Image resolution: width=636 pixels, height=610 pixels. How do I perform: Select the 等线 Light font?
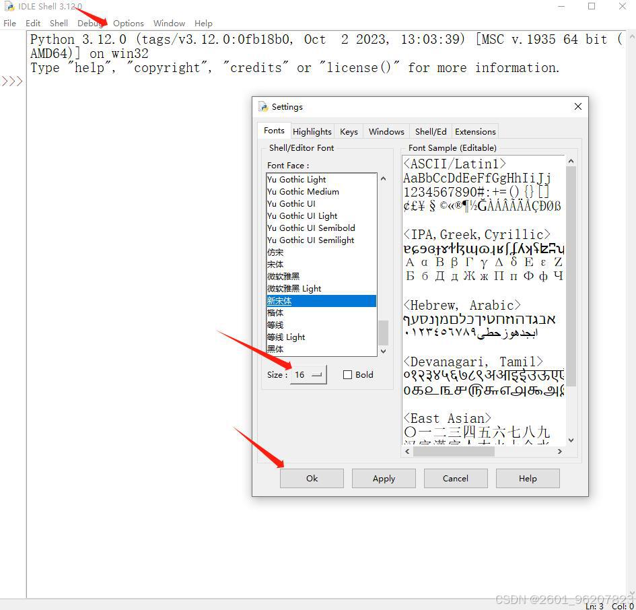[x=321, y=337]
